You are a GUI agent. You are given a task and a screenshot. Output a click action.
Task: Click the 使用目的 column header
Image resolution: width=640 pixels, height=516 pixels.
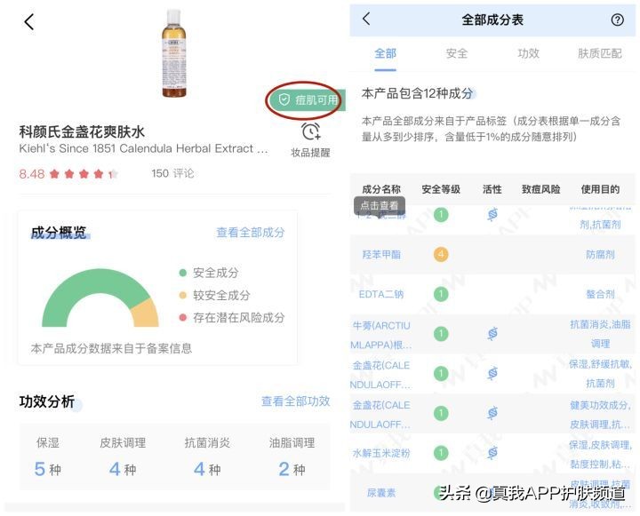pyautogui.click(x=600, y=189)
